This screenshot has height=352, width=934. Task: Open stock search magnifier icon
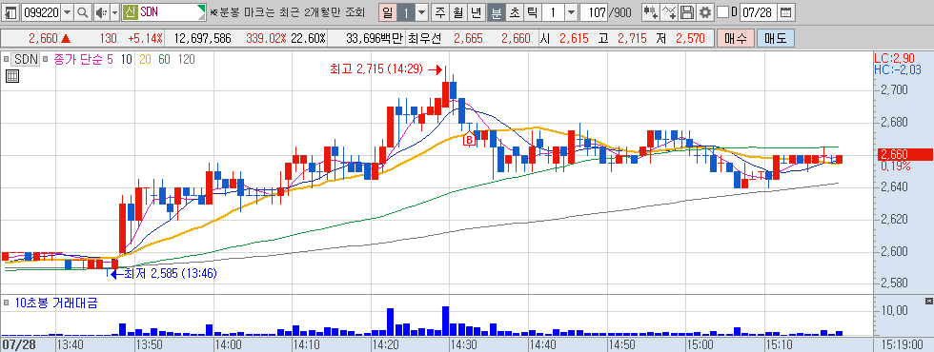[82, 11]
